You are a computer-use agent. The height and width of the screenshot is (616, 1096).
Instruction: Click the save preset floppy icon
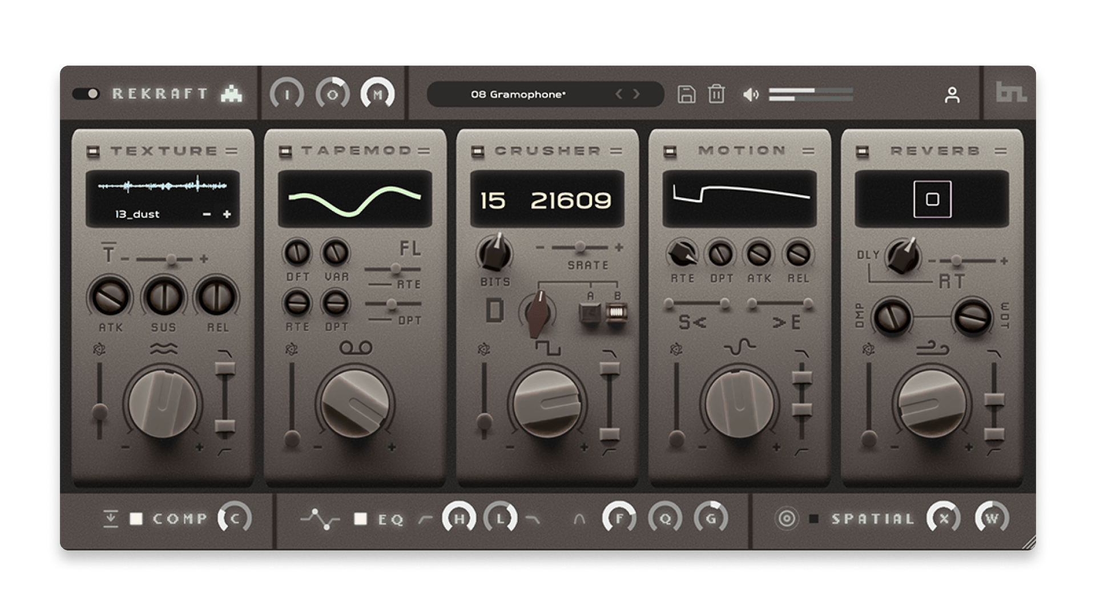pos(686,94)
